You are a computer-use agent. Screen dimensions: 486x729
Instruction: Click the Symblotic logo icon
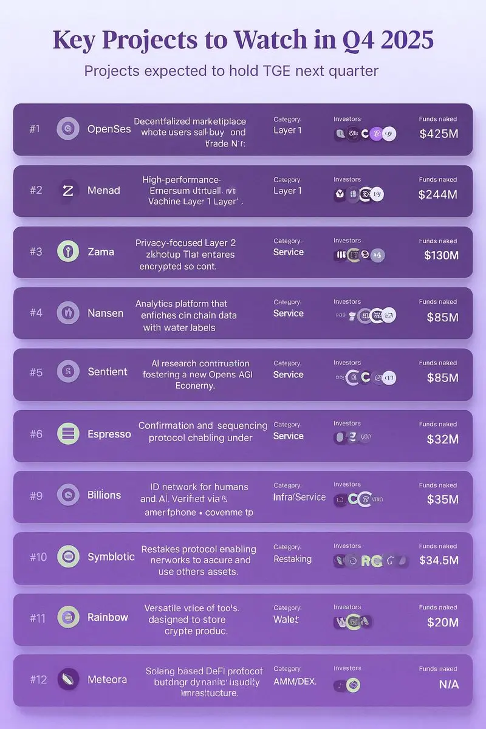(x=68, y=556)
